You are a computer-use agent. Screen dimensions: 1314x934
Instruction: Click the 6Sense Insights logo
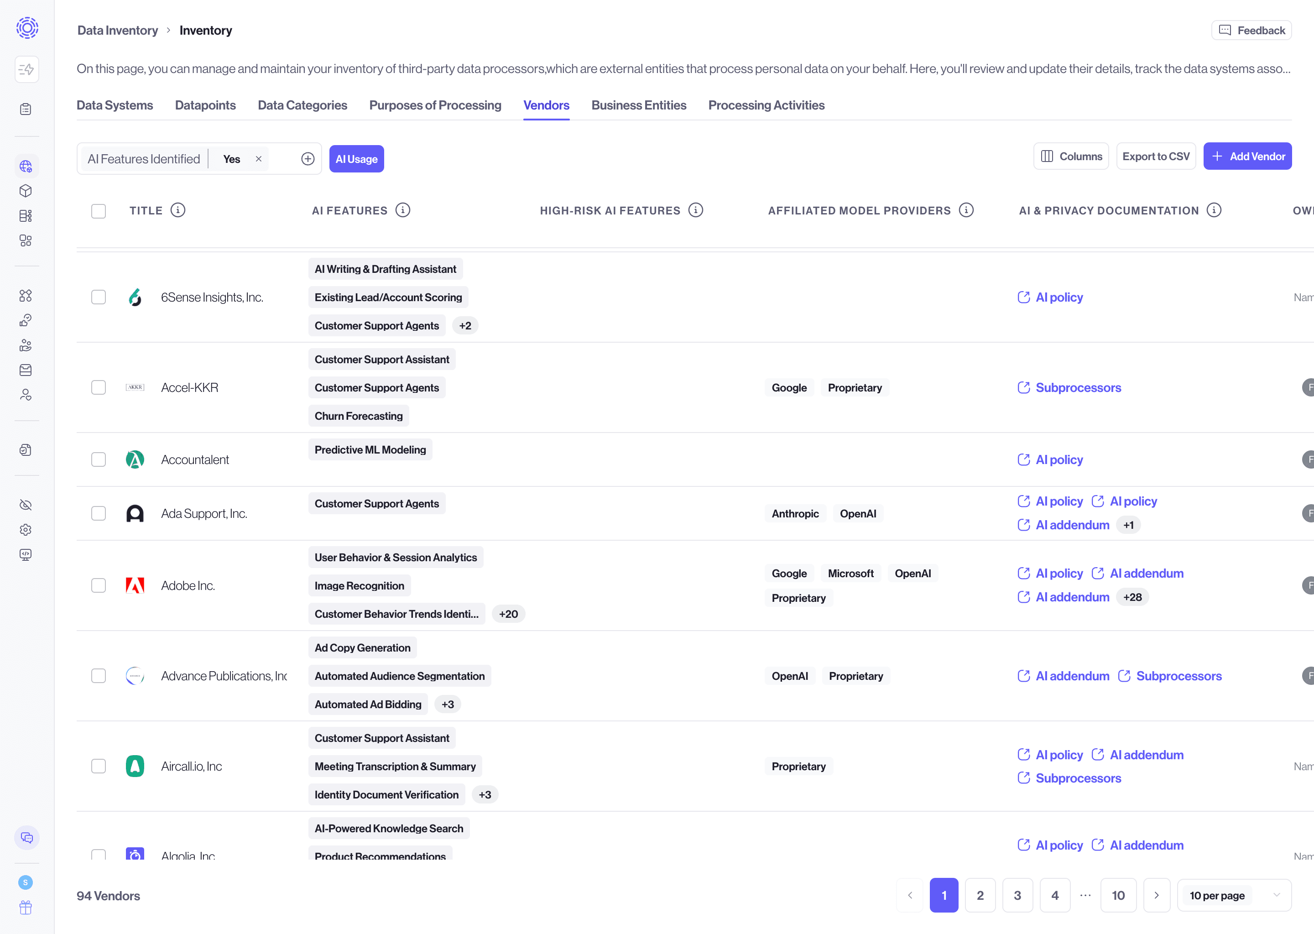[135, 297]
